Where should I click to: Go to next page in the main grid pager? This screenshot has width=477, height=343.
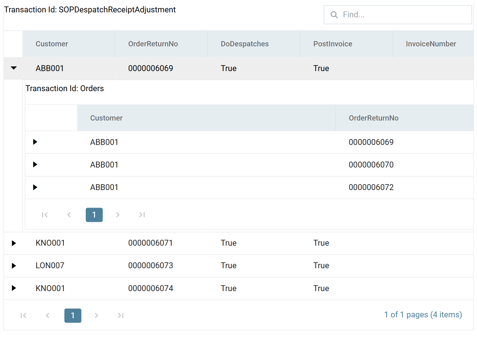(x=96, y=315)
